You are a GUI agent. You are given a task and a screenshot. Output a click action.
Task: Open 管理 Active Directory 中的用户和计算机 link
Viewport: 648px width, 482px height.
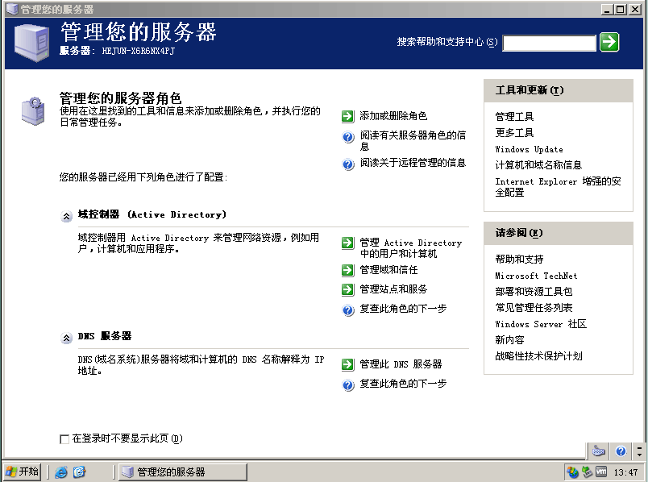click(x=410, y=247)
